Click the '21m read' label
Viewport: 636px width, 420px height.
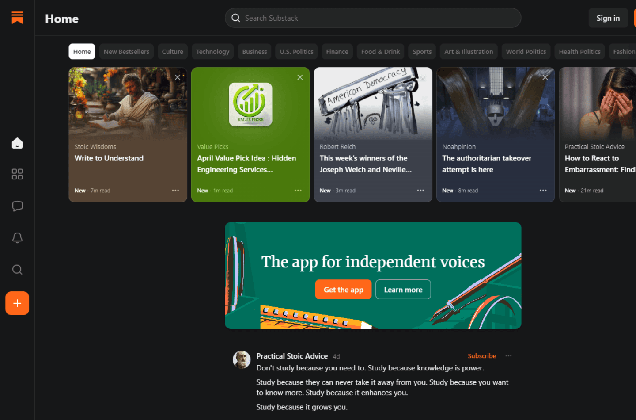click(x=592, y=191)
